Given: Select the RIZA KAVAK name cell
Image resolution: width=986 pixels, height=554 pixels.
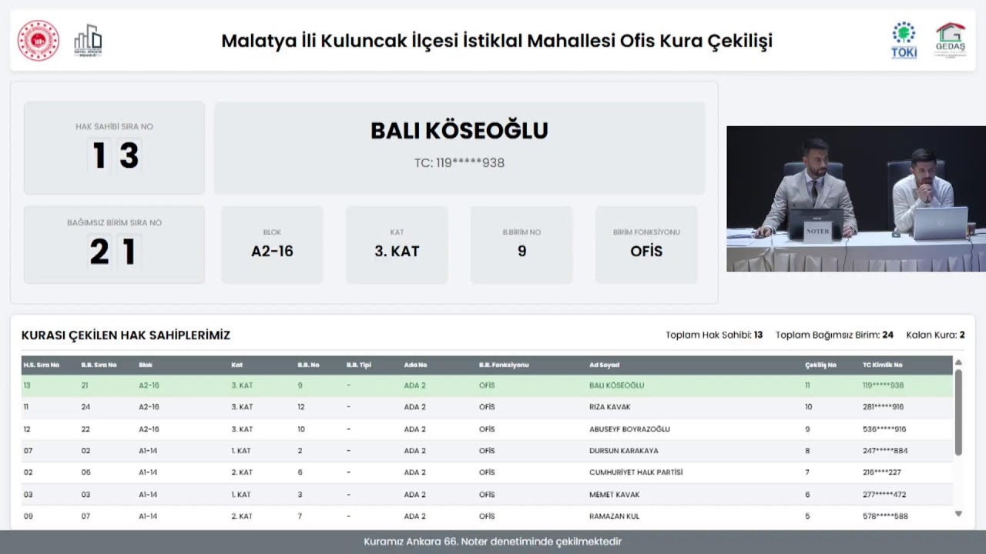Looking at the screenshot, I should (609, 407).
